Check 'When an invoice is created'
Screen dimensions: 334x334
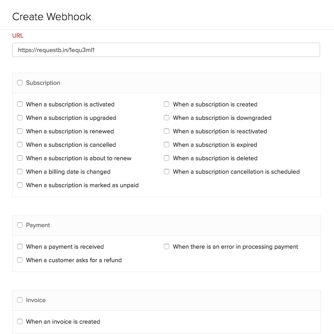click(x=20, y=321)
